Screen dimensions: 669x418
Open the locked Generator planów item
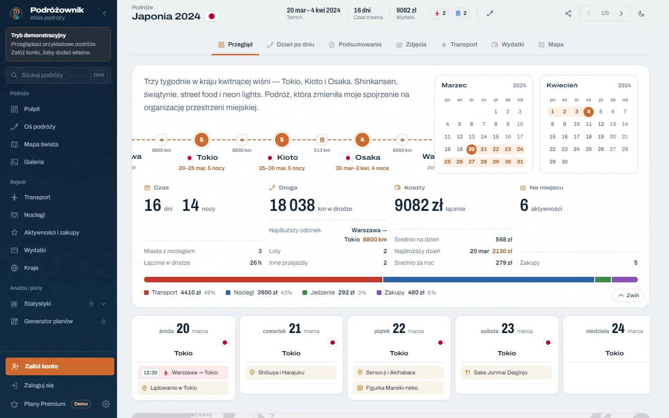coord(58,321)
